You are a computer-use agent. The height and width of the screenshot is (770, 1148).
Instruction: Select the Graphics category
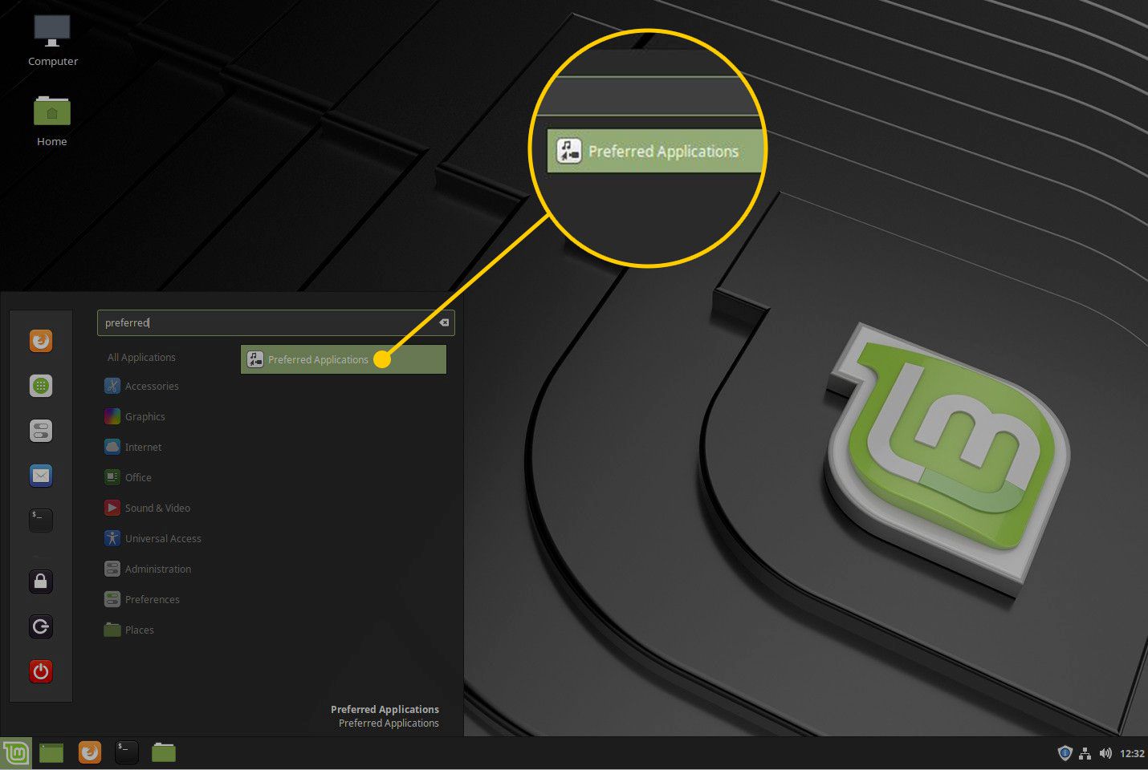coord(134,417)
